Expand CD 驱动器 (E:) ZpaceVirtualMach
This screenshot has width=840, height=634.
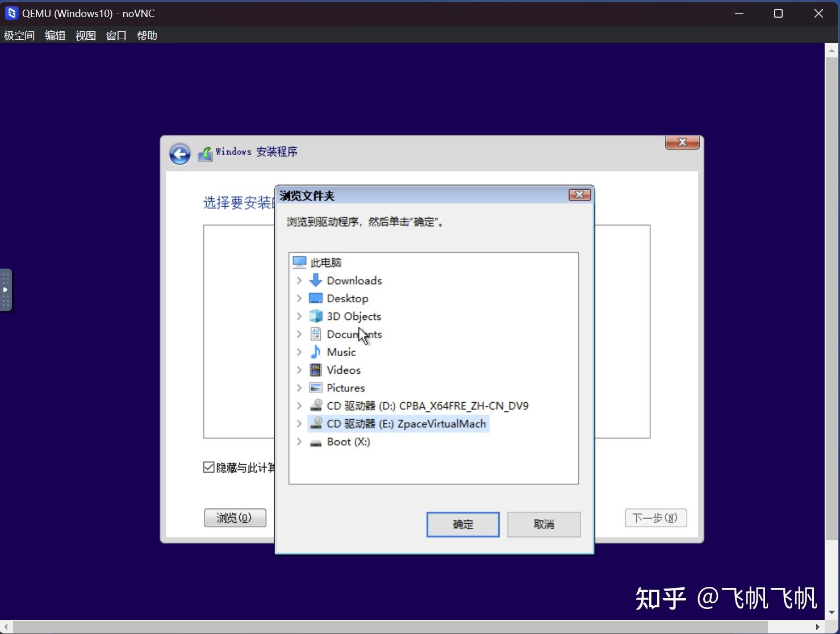(299, 423)
